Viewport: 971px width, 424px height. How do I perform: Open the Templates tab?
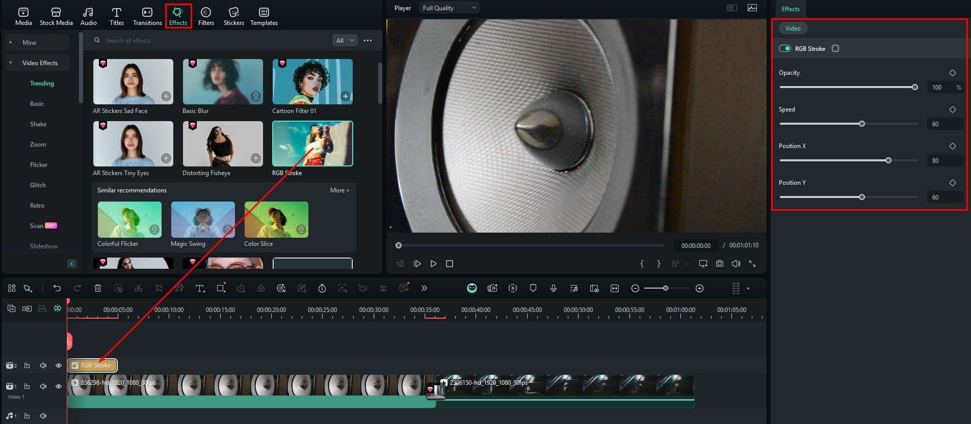(x=264, y=16)
